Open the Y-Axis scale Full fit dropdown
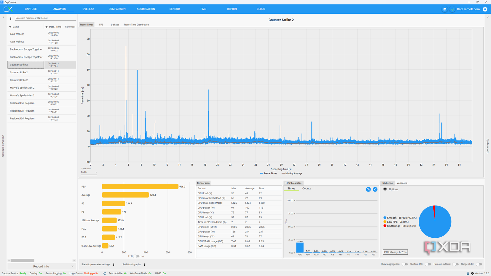The width and height of the screenshot is (491, 276). pyautogui.click(x=89, y=172)
